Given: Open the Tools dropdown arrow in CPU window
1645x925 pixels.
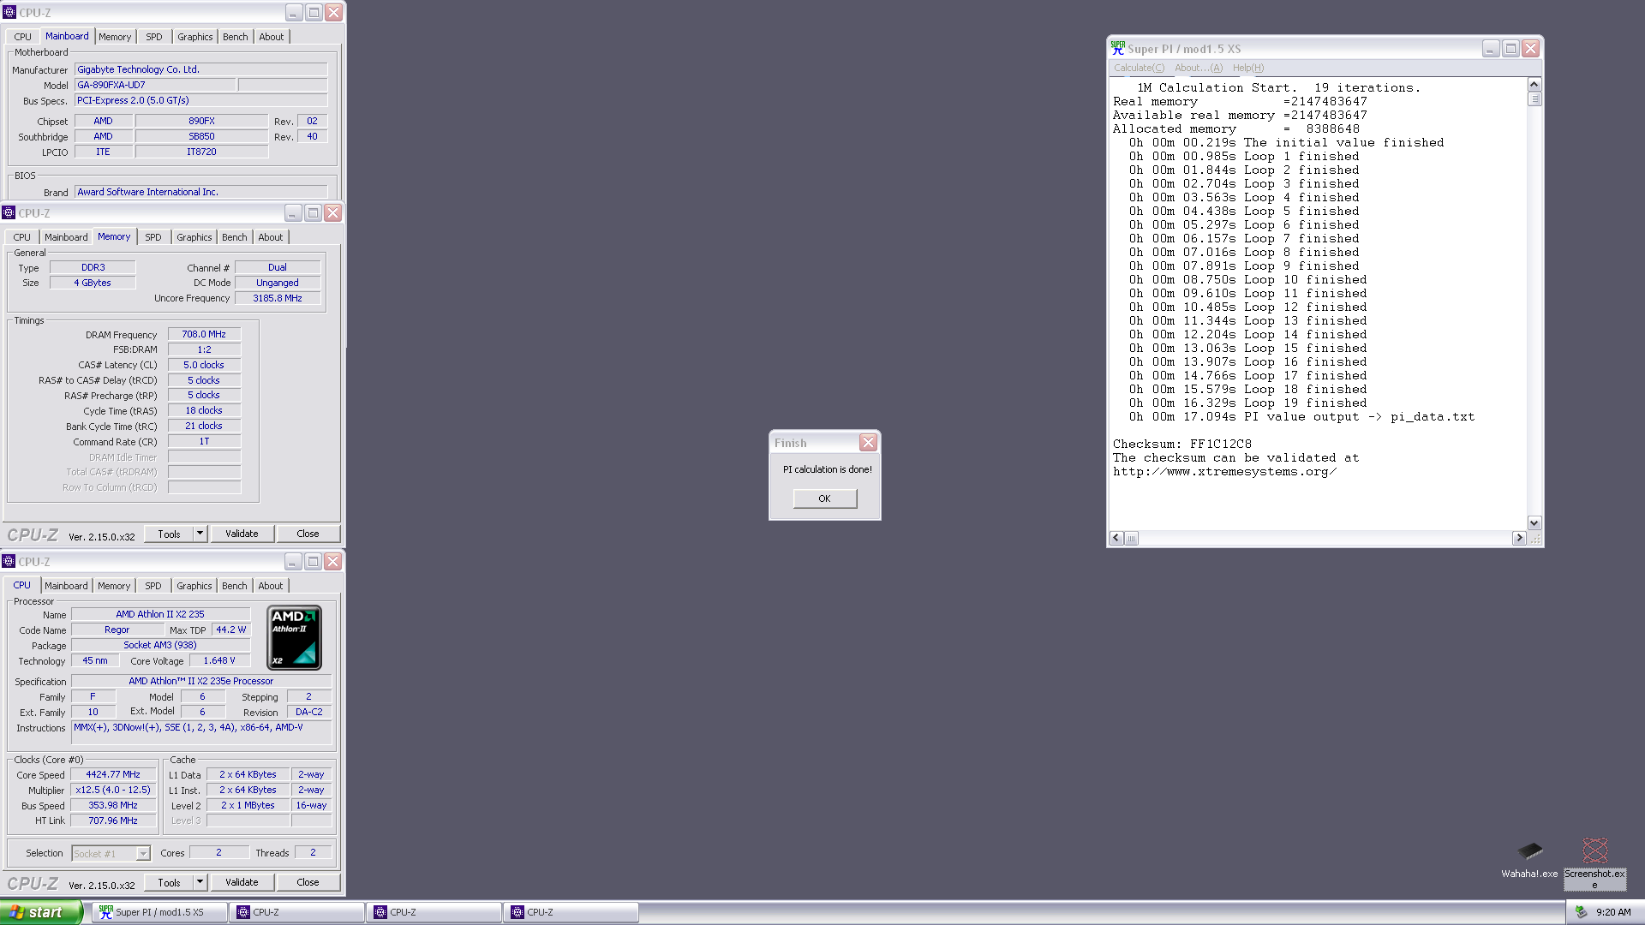Looking at the screenshot, I should (x=200, y=882).
